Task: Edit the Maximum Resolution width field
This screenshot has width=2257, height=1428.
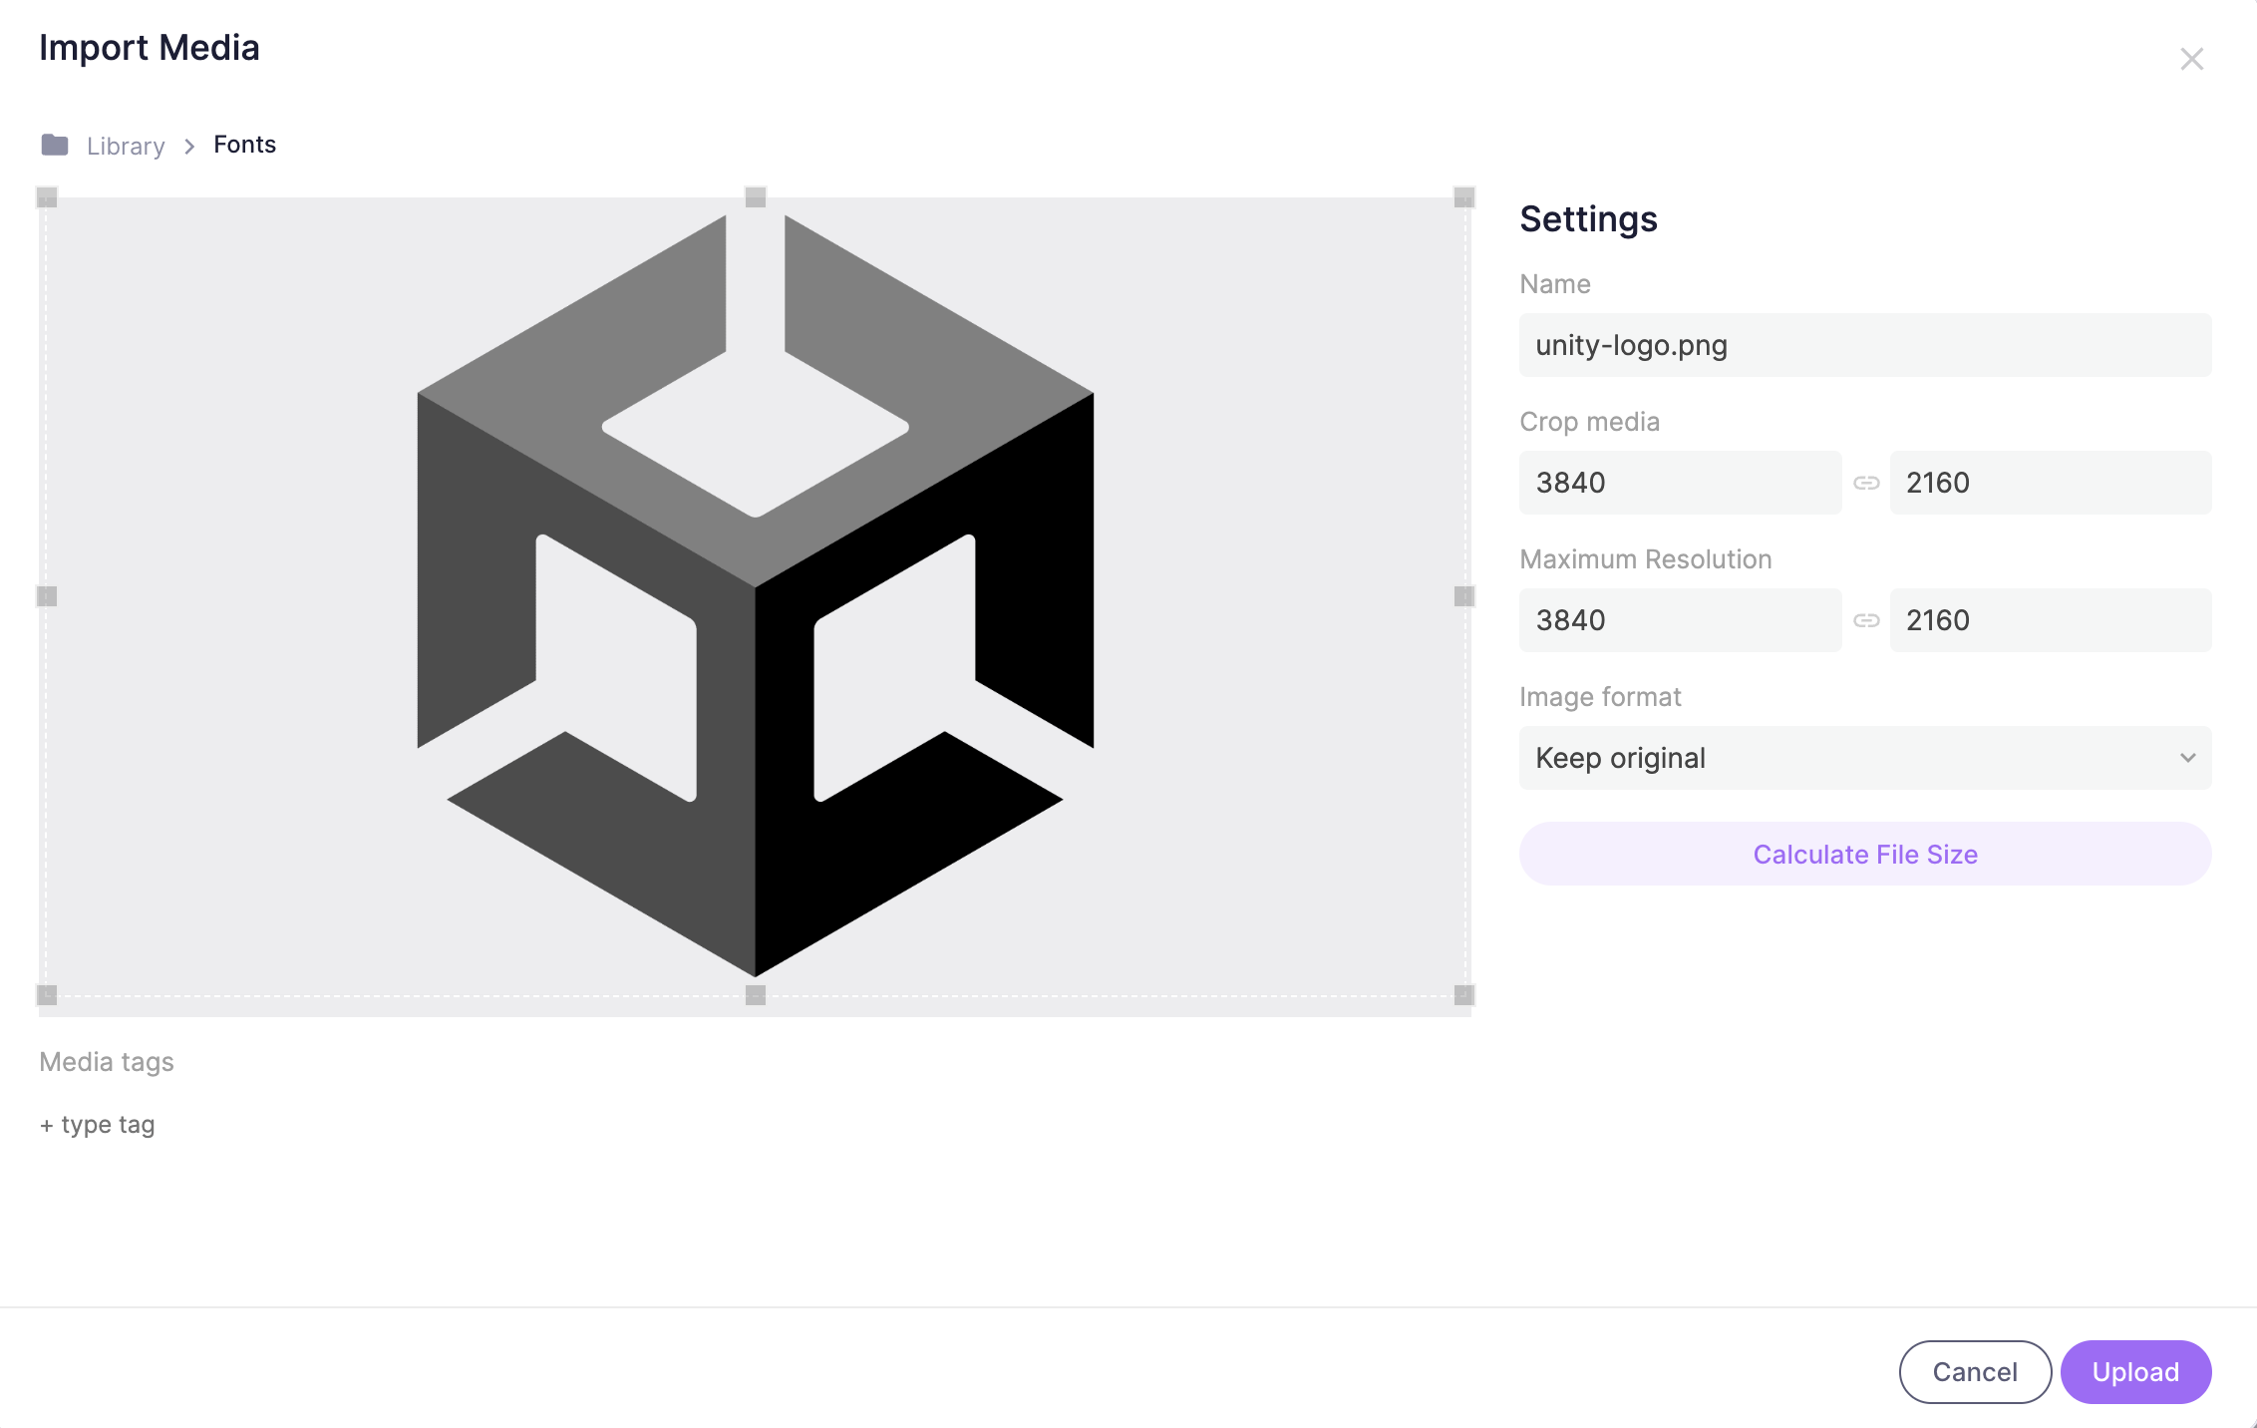Action: point(1681,620)
